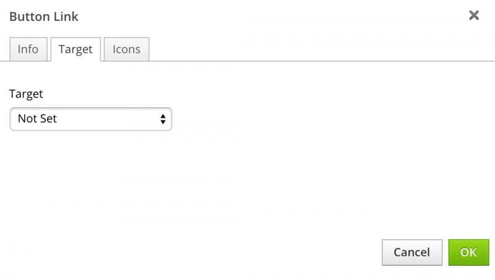
Task: Dismiss dialog using the X icon
Action: 474,15
